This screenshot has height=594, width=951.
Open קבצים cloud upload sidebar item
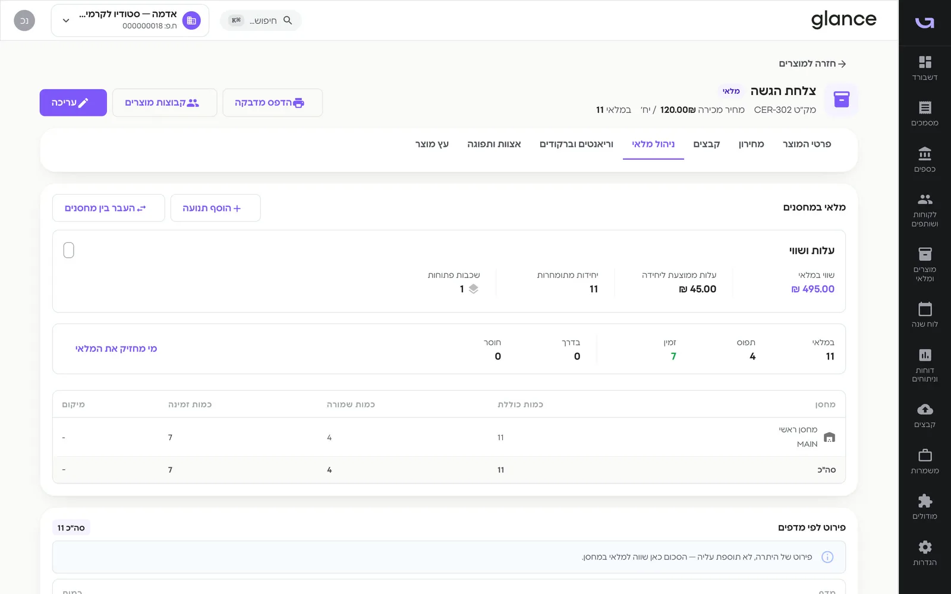[925, 415]
